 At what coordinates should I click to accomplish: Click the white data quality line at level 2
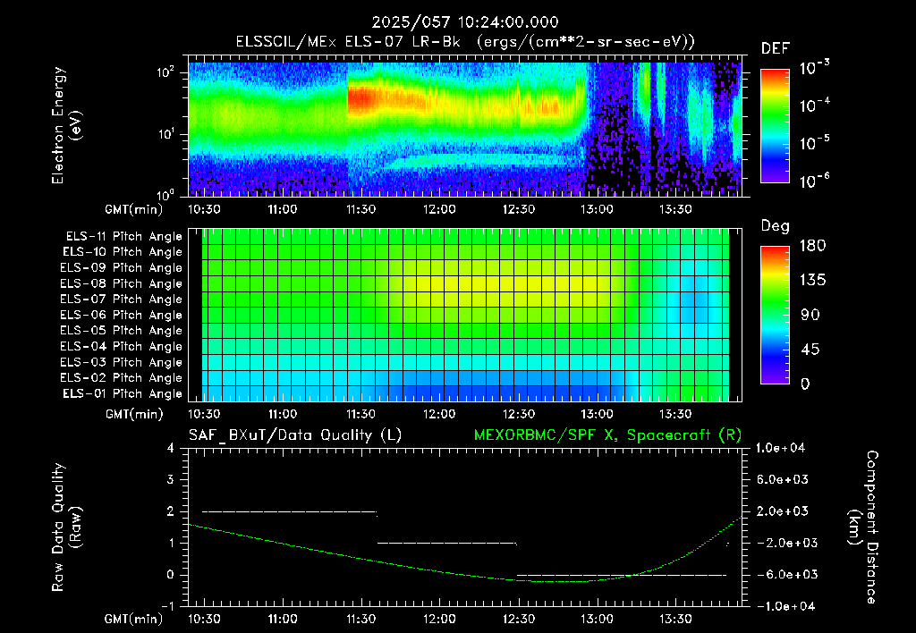click(x=289, y=511)
